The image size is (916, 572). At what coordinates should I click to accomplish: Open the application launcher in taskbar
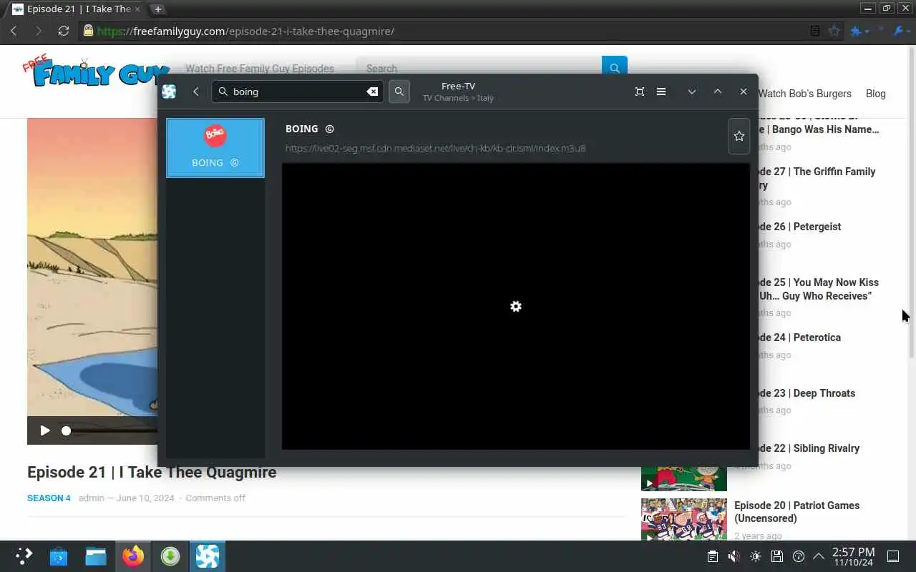click(x=24, y=556)
